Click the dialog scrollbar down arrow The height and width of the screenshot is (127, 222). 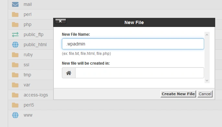click(x=207, y=81)
